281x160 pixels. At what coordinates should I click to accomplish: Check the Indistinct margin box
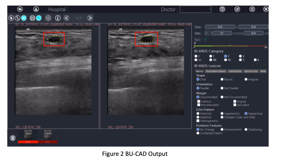point(198,101)
